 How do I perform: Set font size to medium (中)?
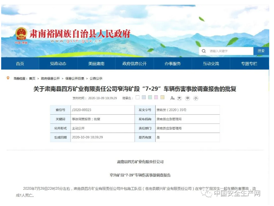point(187,98)
